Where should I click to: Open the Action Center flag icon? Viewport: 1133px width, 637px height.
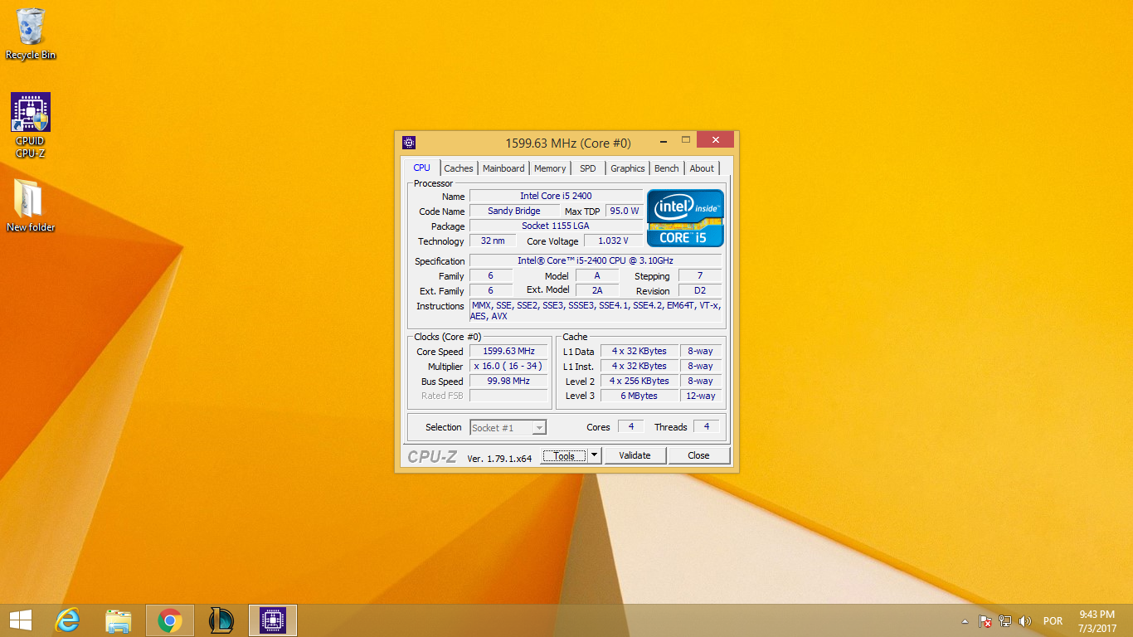(x=985, y=621)
